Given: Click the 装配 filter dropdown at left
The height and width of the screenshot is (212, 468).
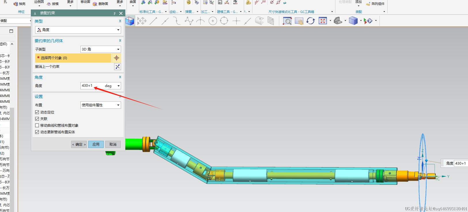Looking at the screenshot, I should [x=16, y=21].
